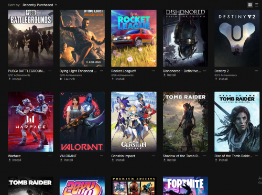Open the Recently Purchased sort dropdown

[40, 5]
